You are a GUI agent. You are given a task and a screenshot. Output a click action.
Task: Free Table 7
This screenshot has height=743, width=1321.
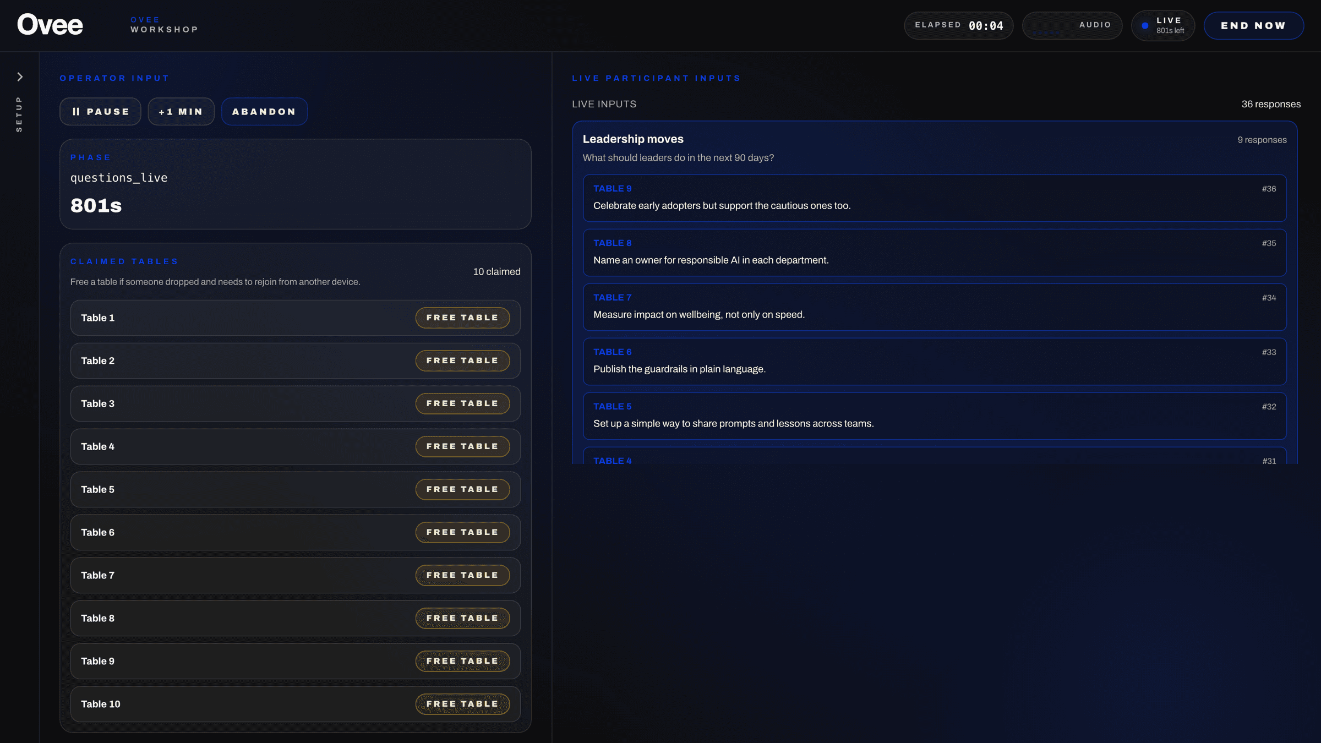click(462, 576)
